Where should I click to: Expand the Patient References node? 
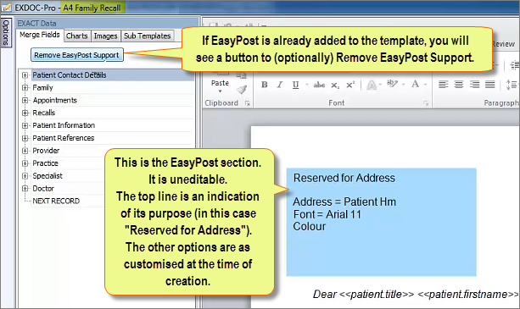25,138
